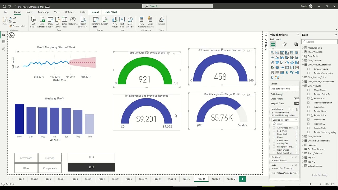Choose the Python visual type
This screenshot has height=190, width=338.
(x=292, y=72)
